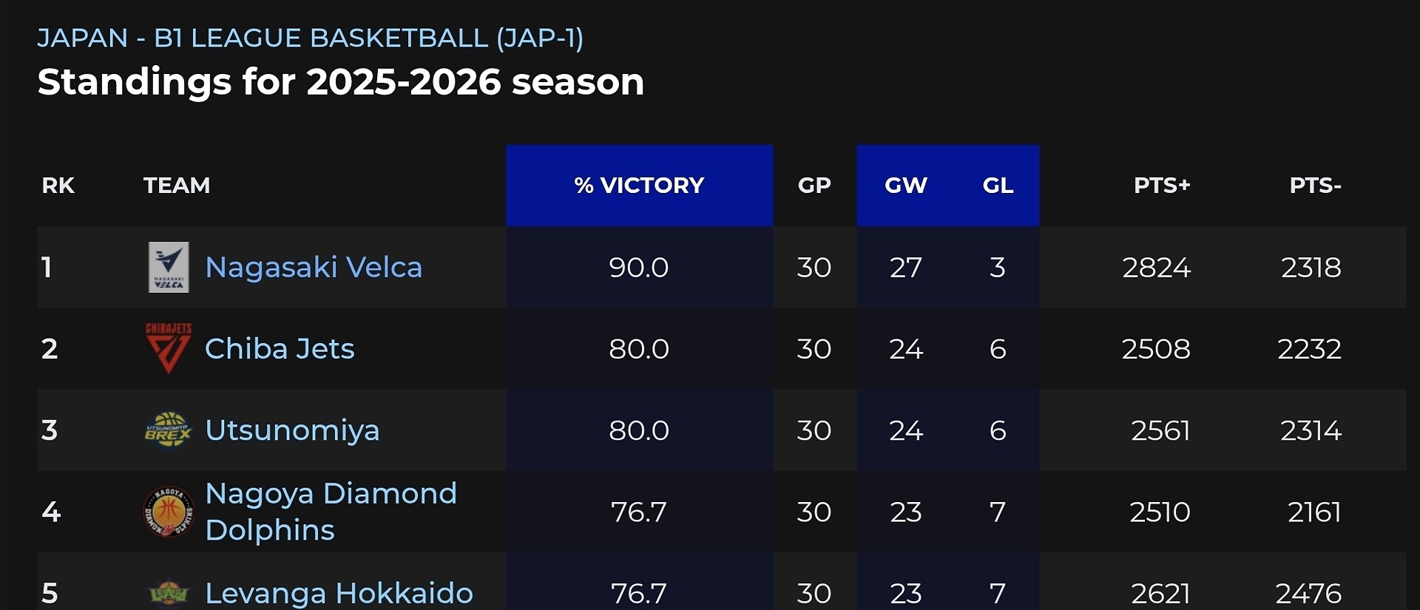Click the TEAM column header
1420x610 pixels.
pos(177,185)
